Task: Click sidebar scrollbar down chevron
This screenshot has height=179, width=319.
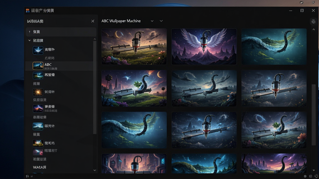Action: pos(95,170)
